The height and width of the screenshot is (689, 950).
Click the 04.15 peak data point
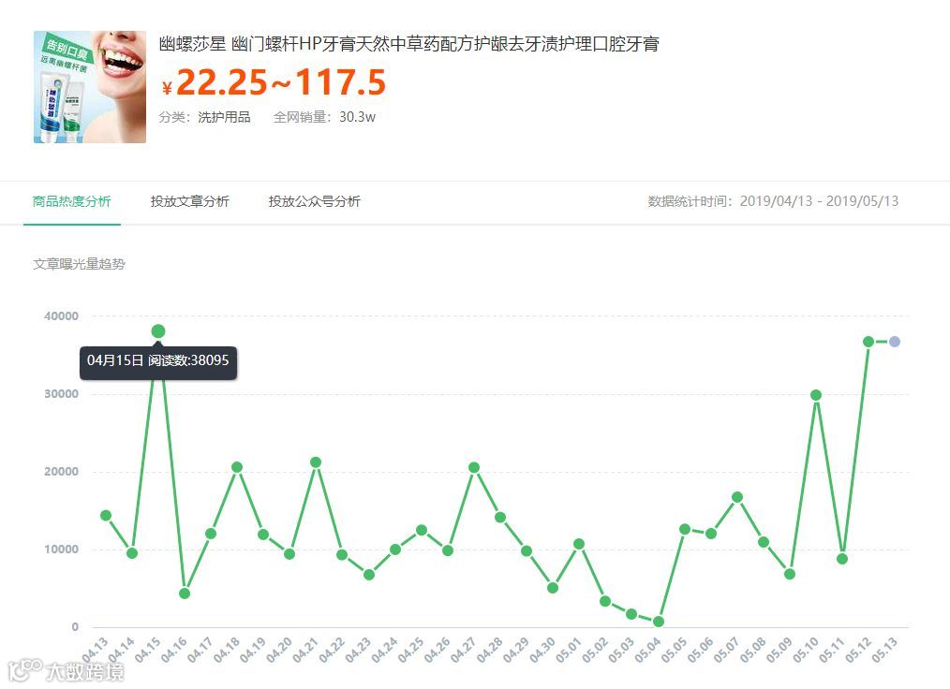click(158, 331)
